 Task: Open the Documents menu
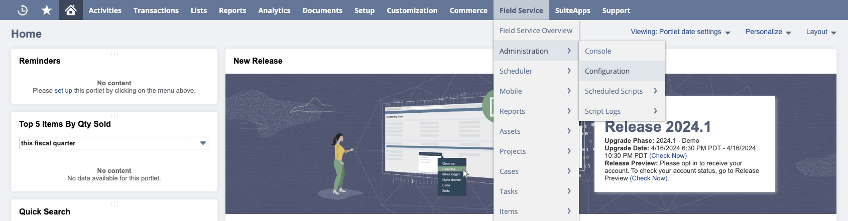pos(322,10)
